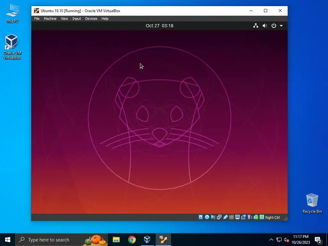Click the green arrow keyboard capture icon
The height and width of the screenshot is (246, 328).
click(x=262, y=217)
